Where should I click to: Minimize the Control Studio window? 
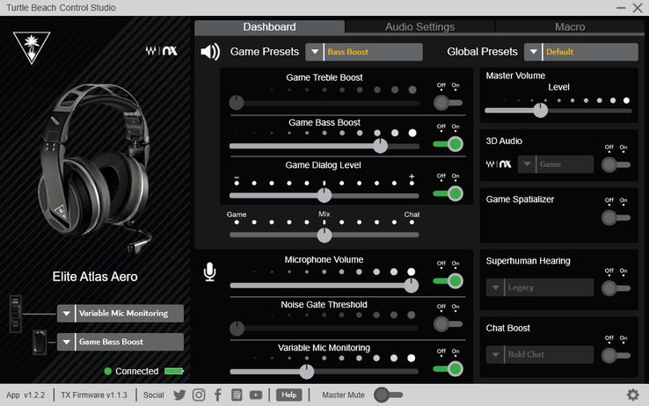[621, 7]
